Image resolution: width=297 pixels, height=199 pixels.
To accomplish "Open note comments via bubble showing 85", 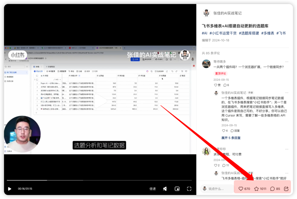I will (275, 189).
